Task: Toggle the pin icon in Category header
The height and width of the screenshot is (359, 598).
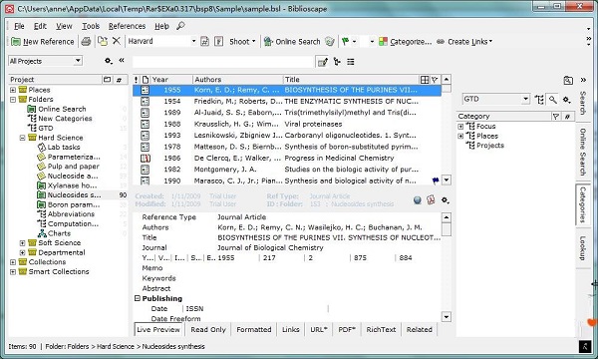Action: click(x=567, y=117)
